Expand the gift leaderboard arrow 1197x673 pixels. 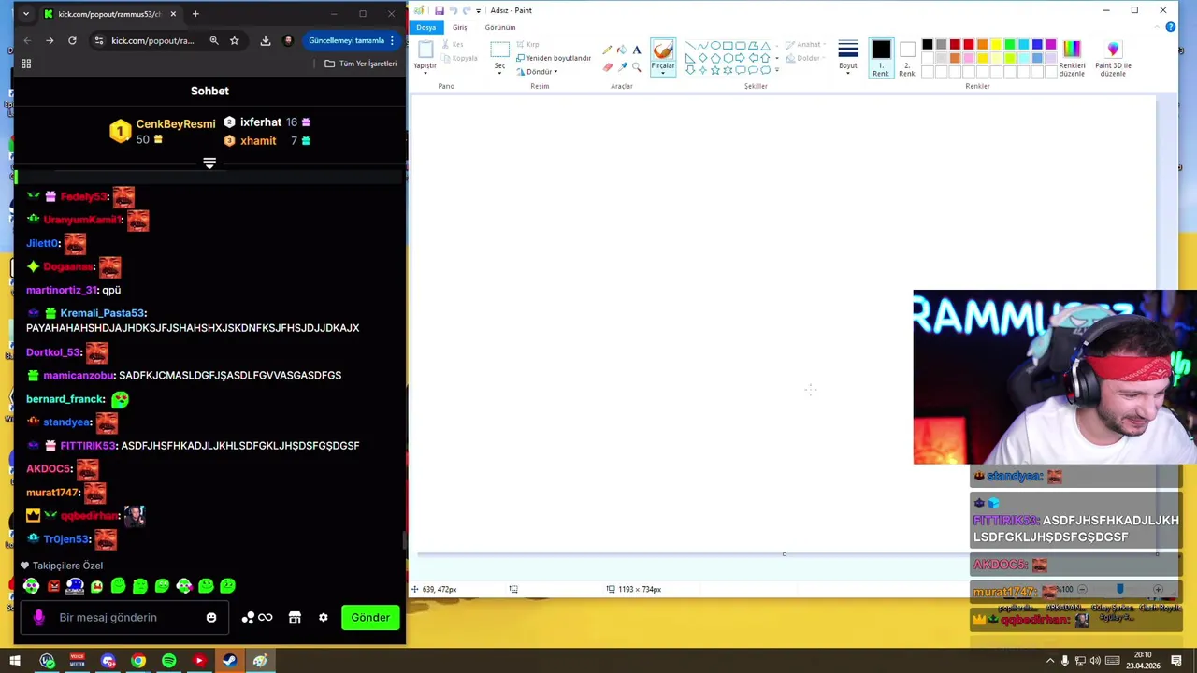[209, 164]
